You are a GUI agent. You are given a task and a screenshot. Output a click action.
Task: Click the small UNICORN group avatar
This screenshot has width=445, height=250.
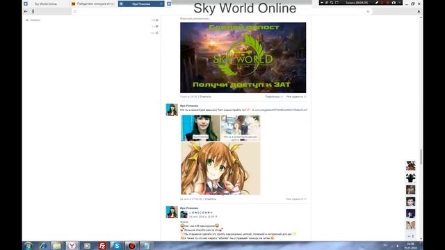pyautogui.click(x=184, y=215)
